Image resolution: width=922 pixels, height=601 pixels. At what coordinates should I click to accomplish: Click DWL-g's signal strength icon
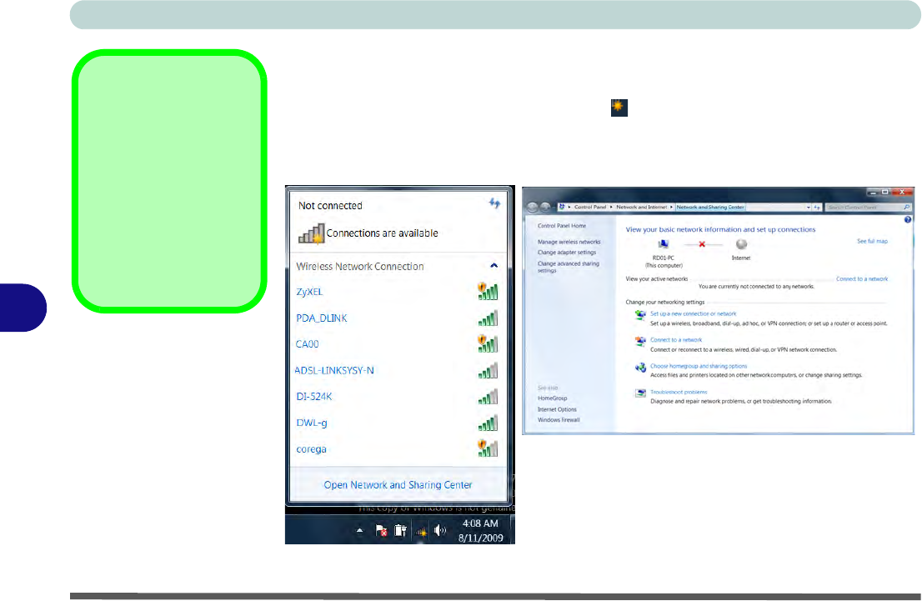pos(488,423)
